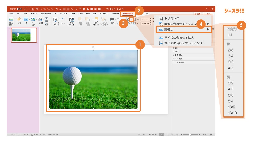Switch to slide sorter view icon
The width and height of the screenshot is (253, 142).
[x=167, y=134]
